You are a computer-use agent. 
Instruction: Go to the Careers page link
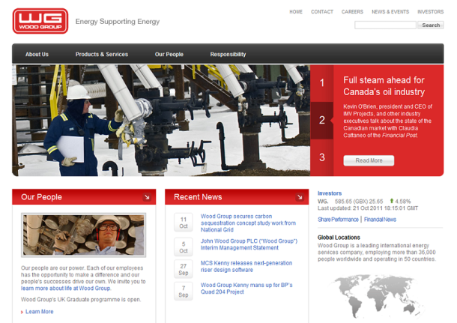coord(352,12)
